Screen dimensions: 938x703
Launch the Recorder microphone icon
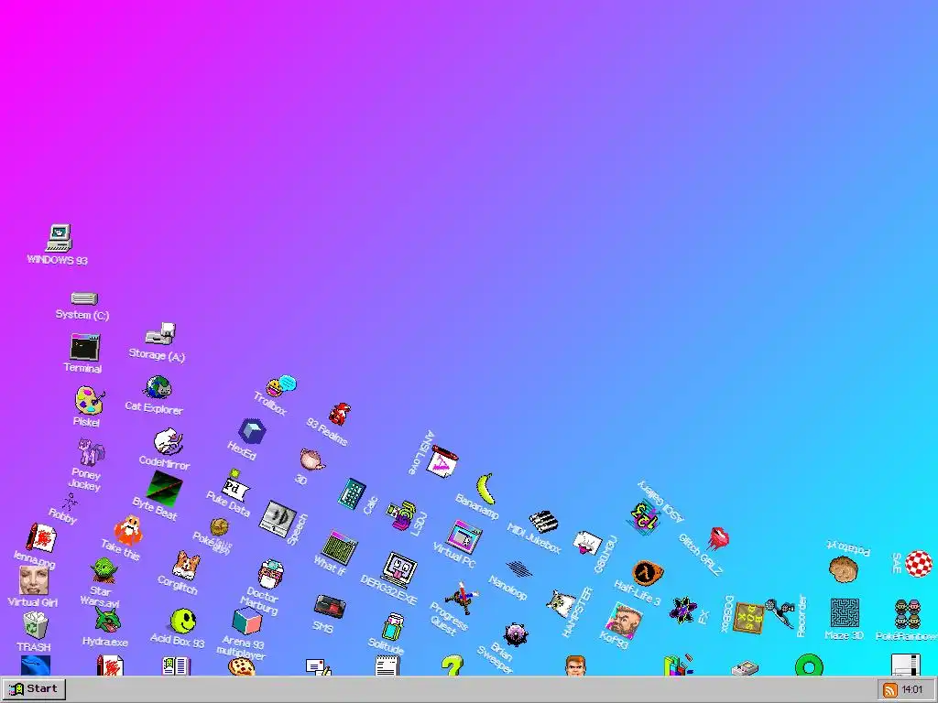pos(780,612)
